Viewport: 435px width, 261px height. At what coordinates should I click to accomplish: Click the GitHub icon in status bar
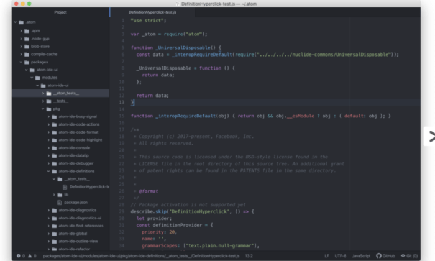[378, 255]
